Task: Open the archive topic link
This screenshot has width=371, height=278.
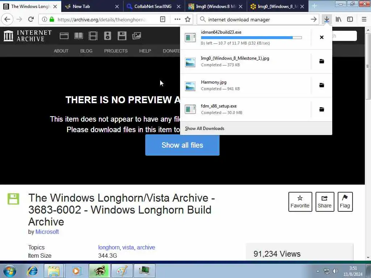Action: point(146,247)
